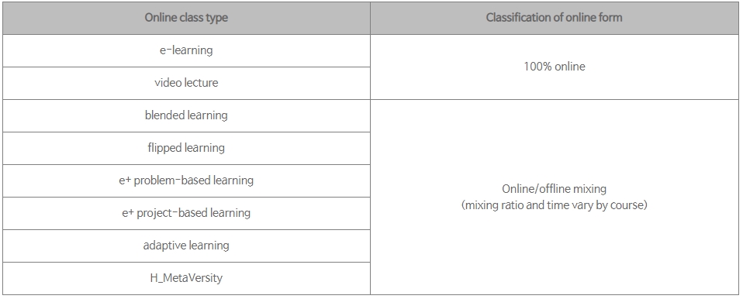Click the mixing ratio and time note
Viewport: 743px width, 299px height.
click(x=554, y=205)
